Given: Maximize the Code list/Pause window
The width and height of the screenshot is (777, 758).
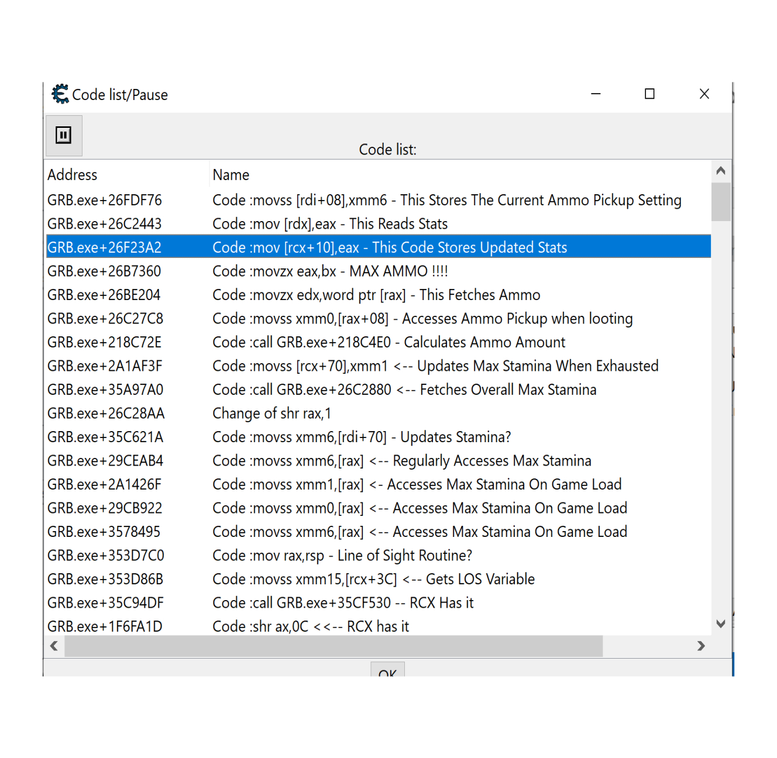Looking at the screenshot, I should pos(649,94).
